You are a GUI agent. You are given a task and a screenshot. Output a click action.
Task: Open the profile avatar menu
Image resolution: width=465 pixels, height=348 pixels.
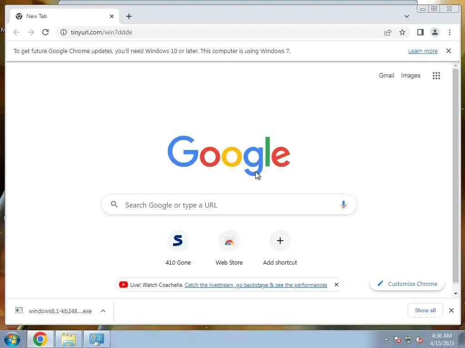[x=435, y=32]
